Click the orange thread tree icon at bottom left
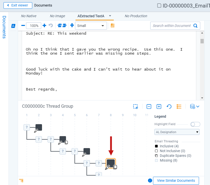 [21, 181]
